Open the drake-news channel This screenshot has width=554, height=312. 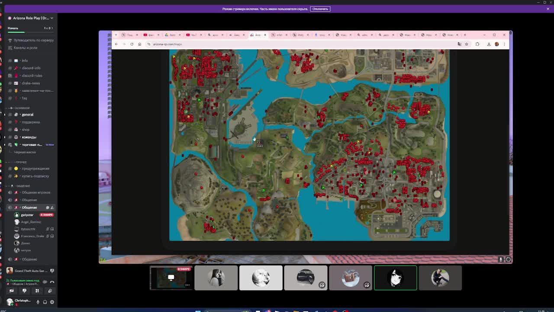click(30, 83)
